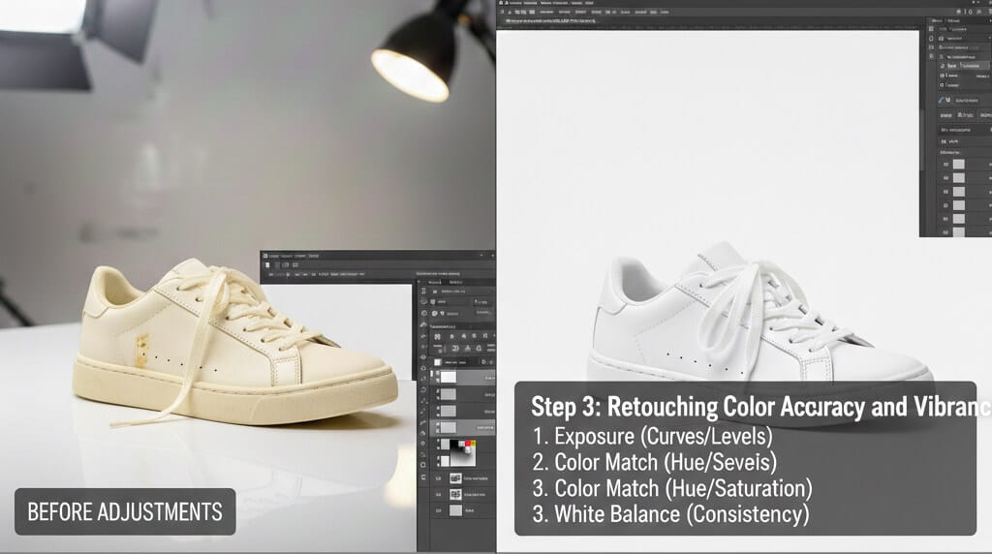Toggle visibility of the bottom layer in left window
This screenshot has width=992, height=554.
coord(439,510)
